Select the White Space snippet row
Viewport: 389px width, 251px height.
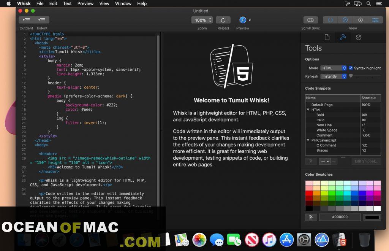click(343, 130)
